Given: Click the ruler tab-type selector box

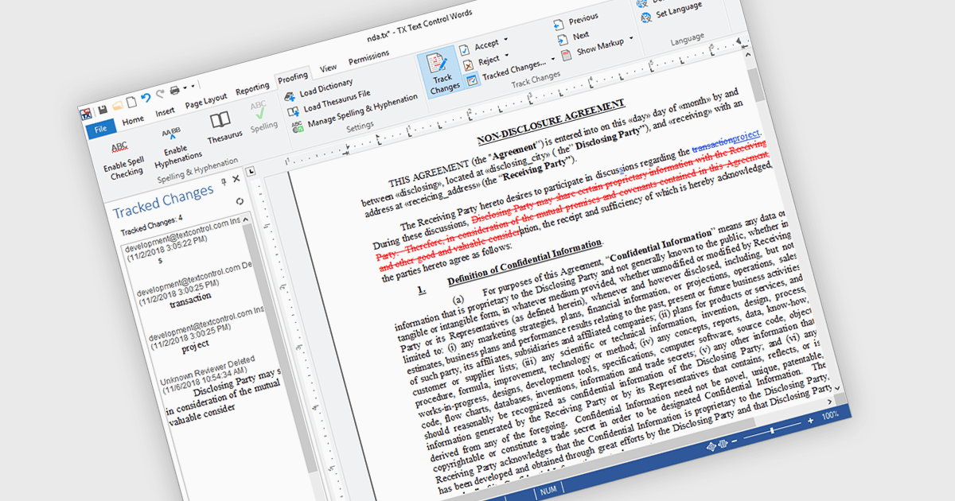Looking at the screenshot, I should click(251, 172).
